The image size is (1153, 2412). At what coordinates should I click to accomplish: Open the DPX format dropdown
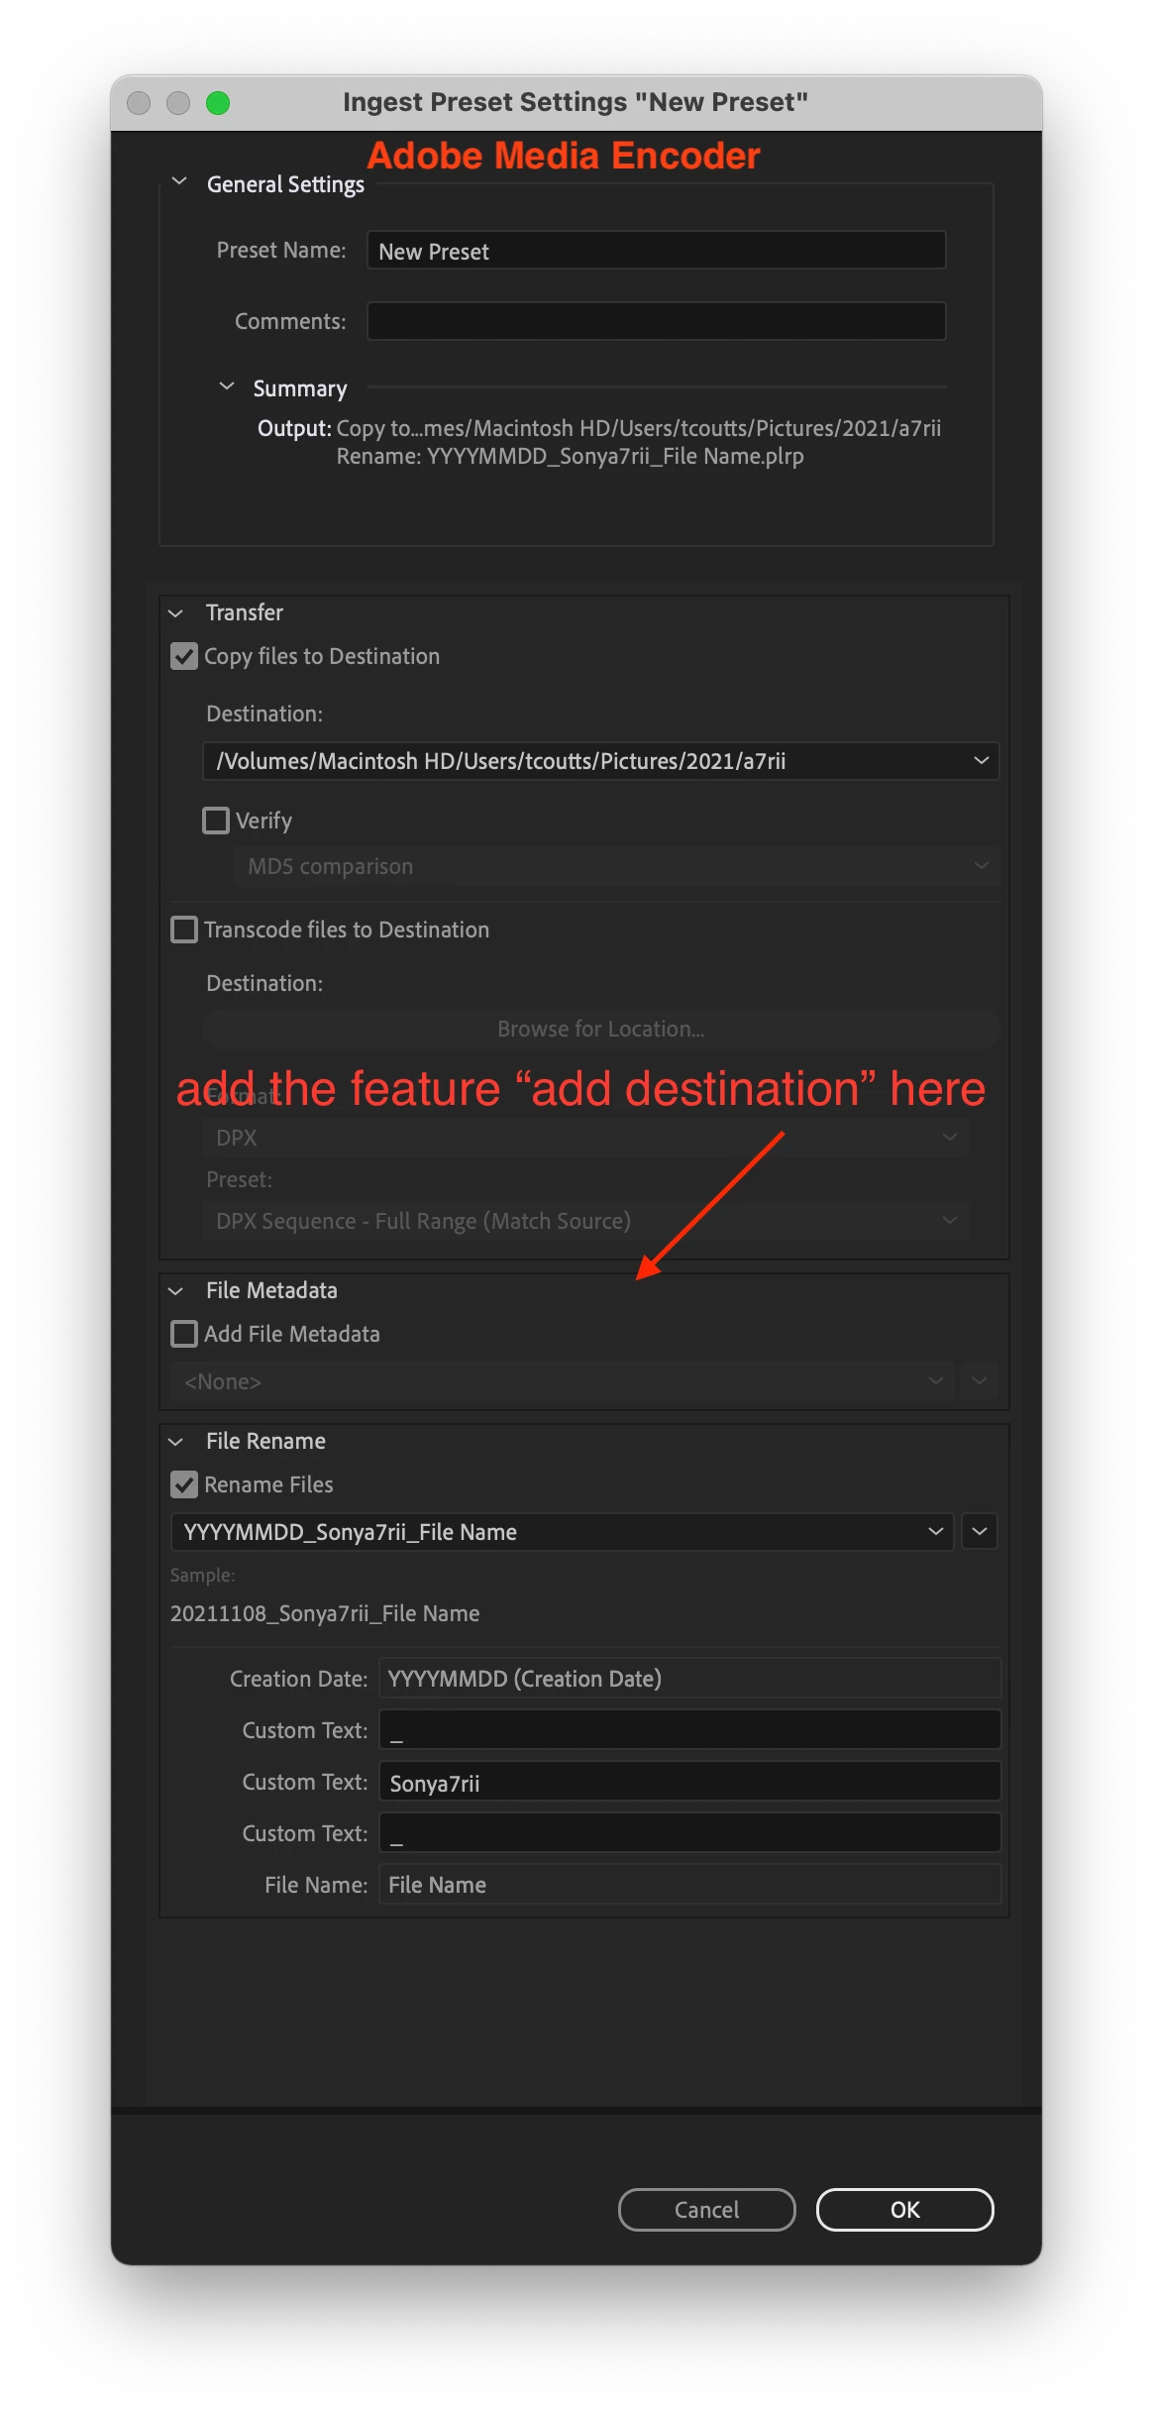coord(585,1138)
